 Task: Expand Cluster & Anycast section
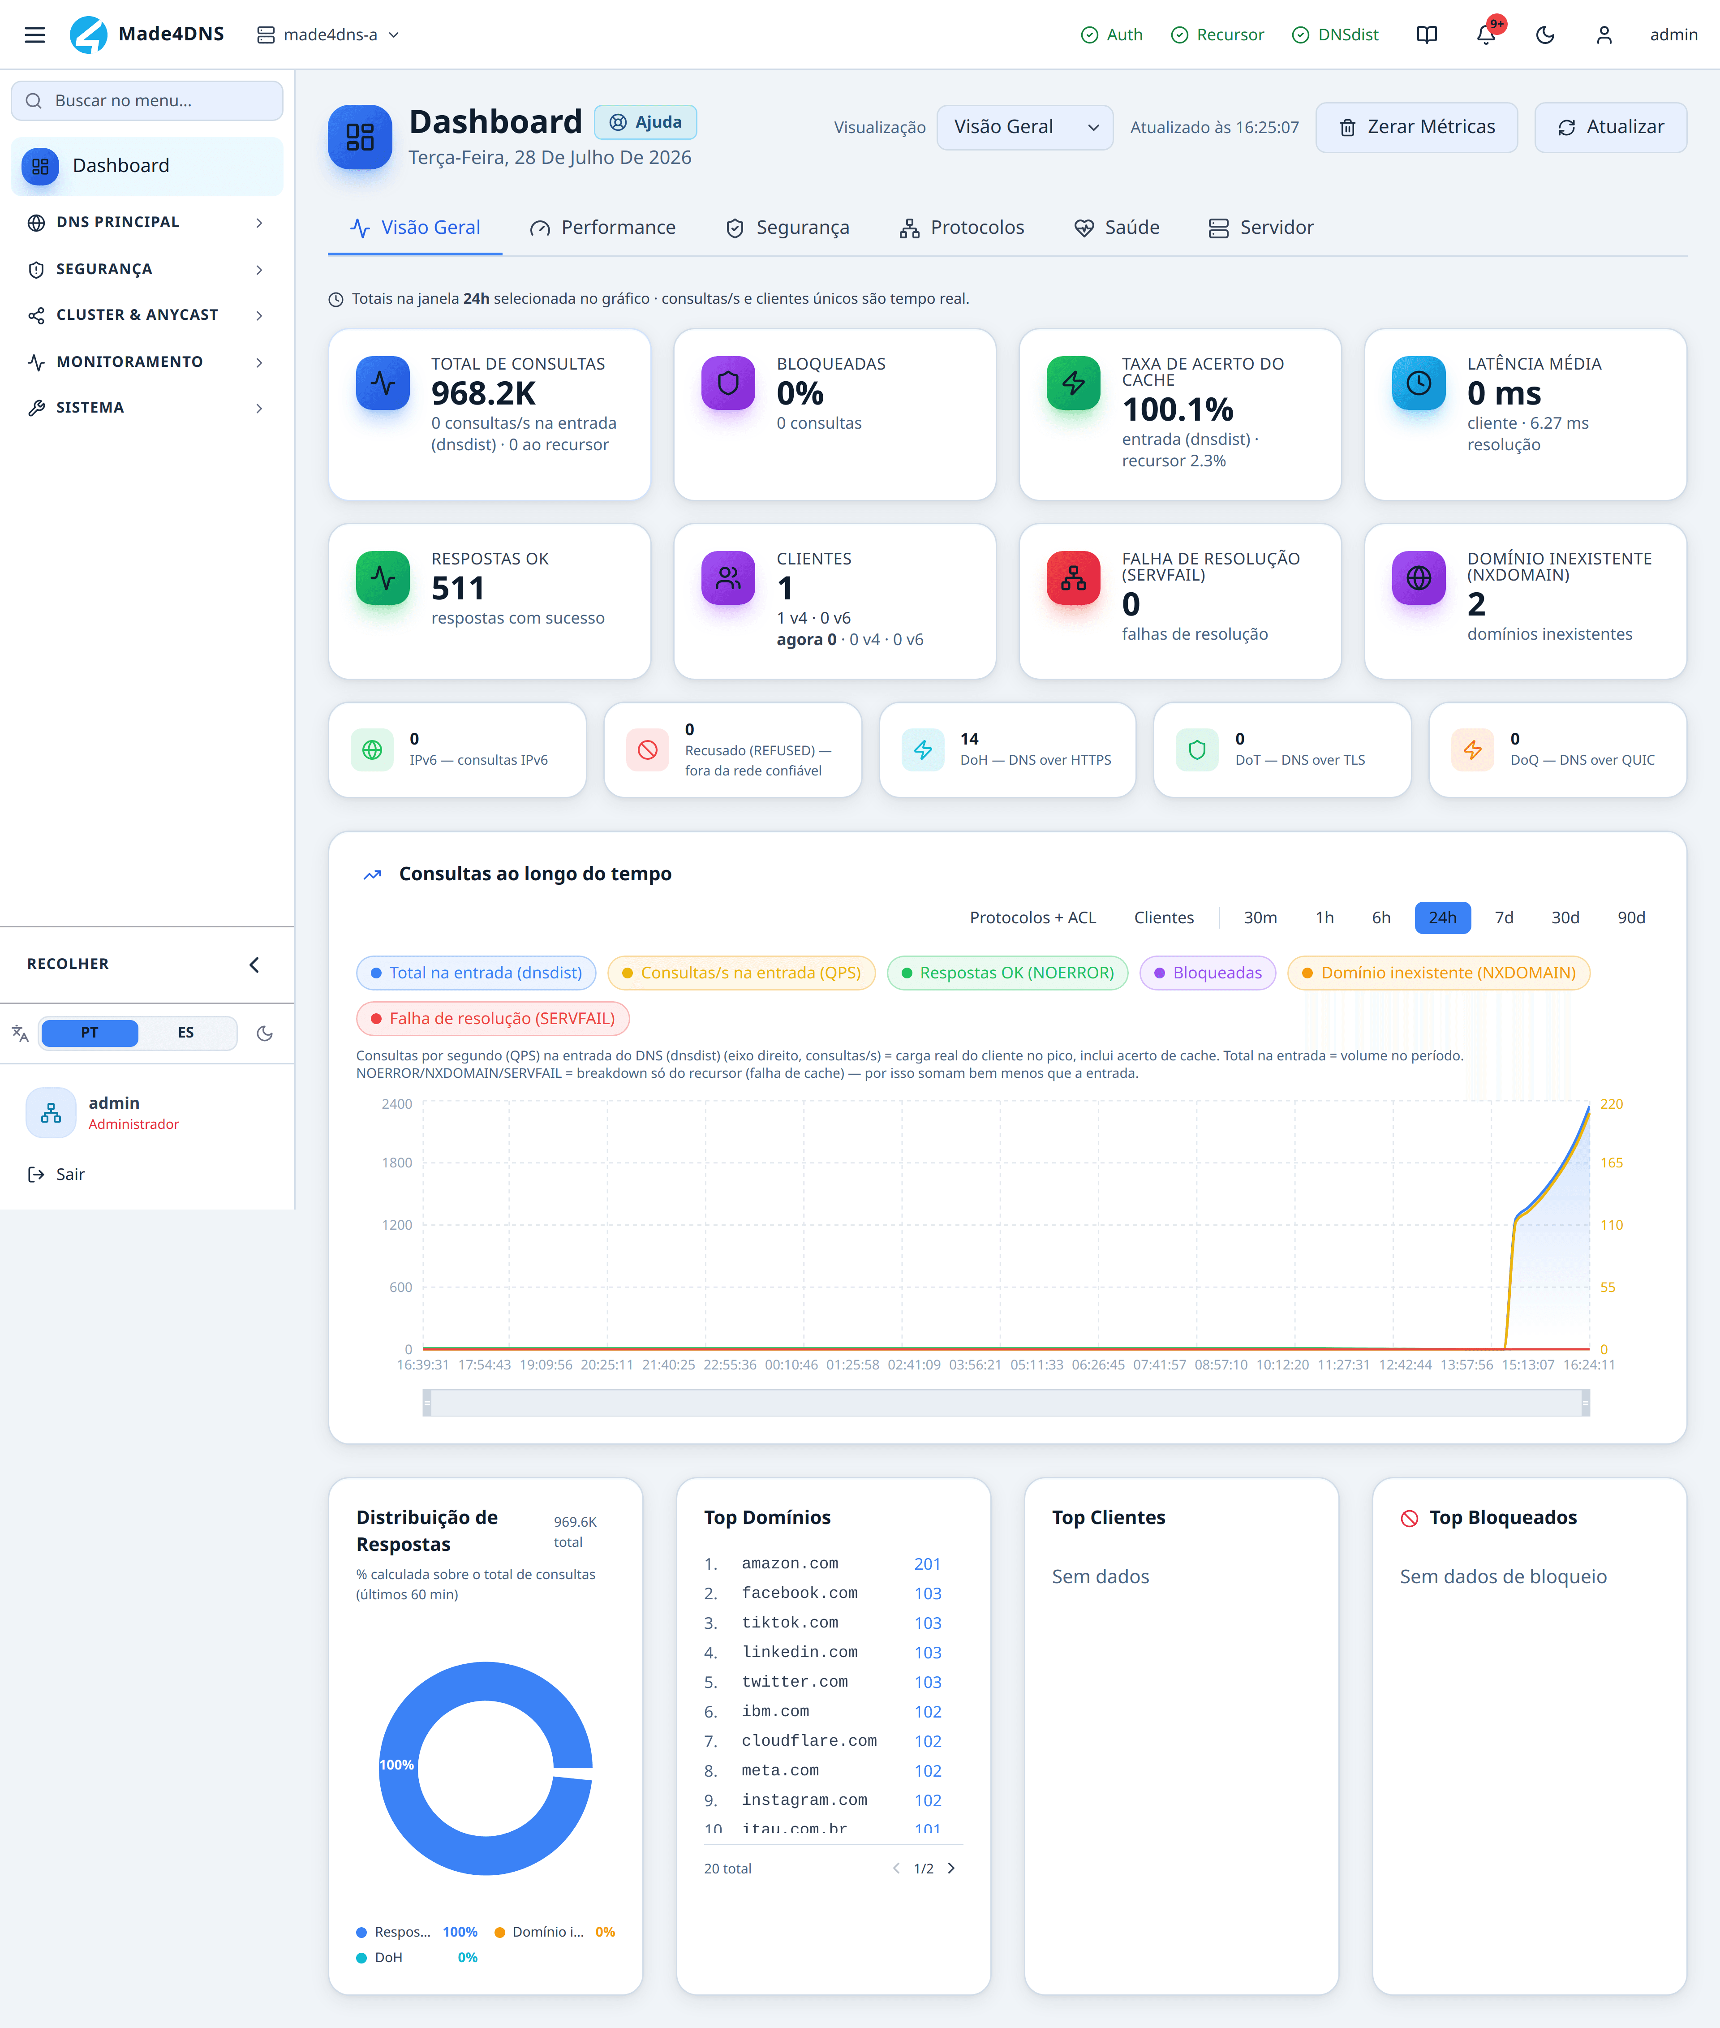point(147,315)
